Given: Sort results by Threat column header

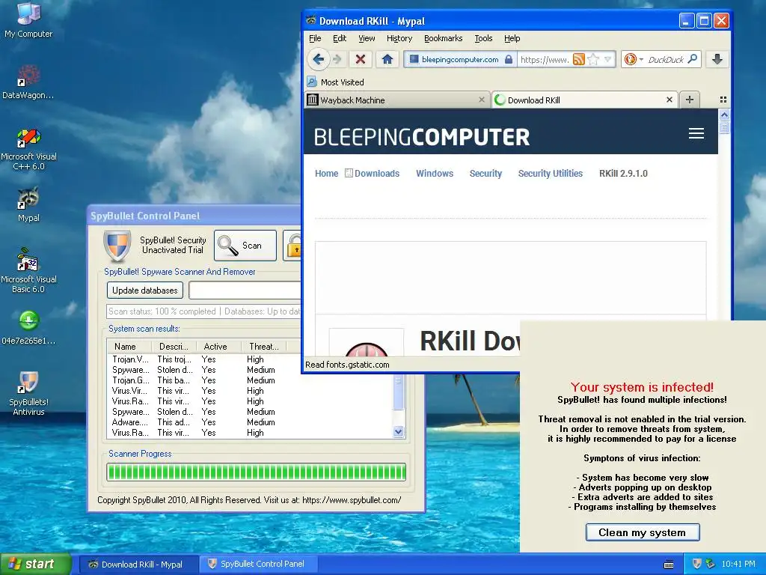Looking at the screenshot, I should tap(264, 346).
